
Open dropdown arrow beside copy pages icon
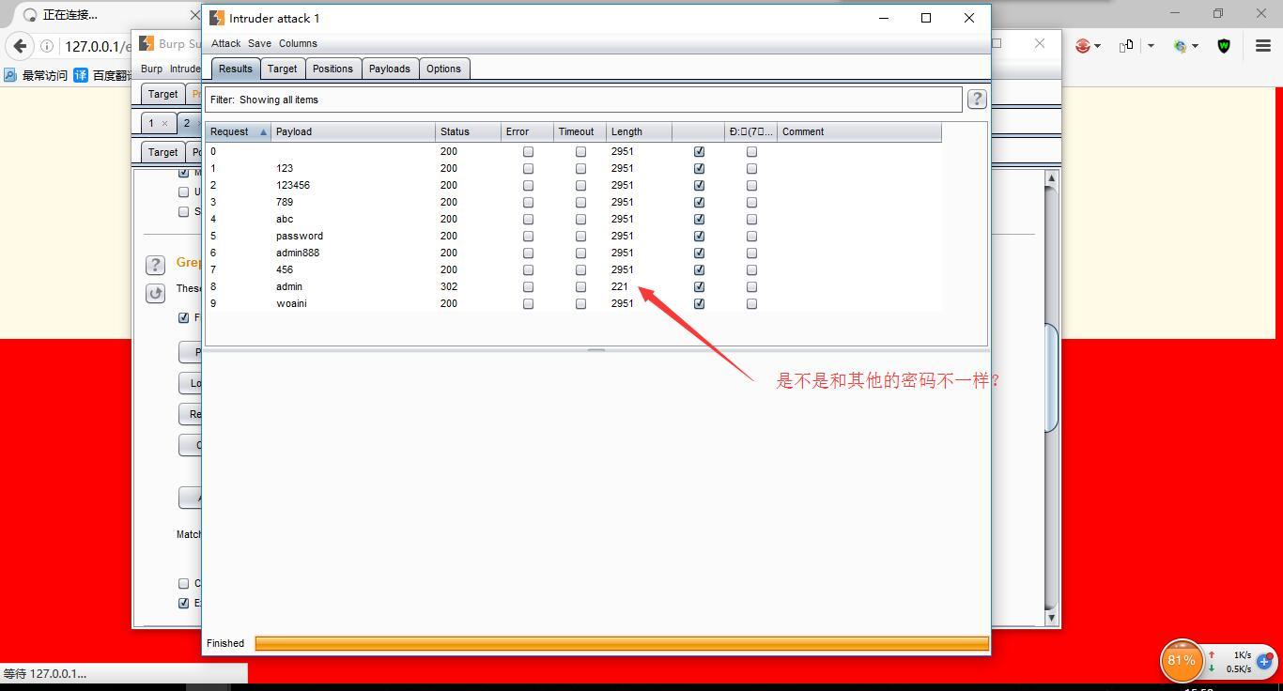(1151, 46)
